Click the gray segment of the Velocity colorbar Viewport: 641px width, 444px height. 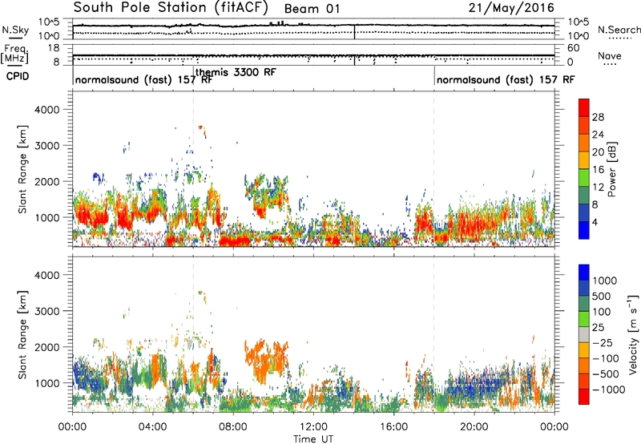[x=584, y=334]
